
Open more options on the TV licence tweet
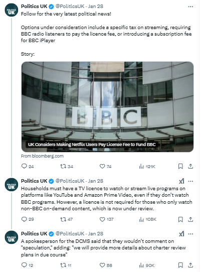pyautogui.click(x=190, y=181)
